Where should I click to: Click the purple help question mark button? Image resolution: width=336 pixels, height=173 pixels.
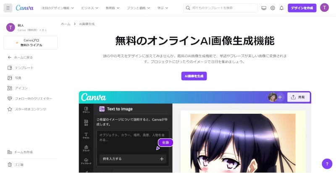(x=327, y=164)
